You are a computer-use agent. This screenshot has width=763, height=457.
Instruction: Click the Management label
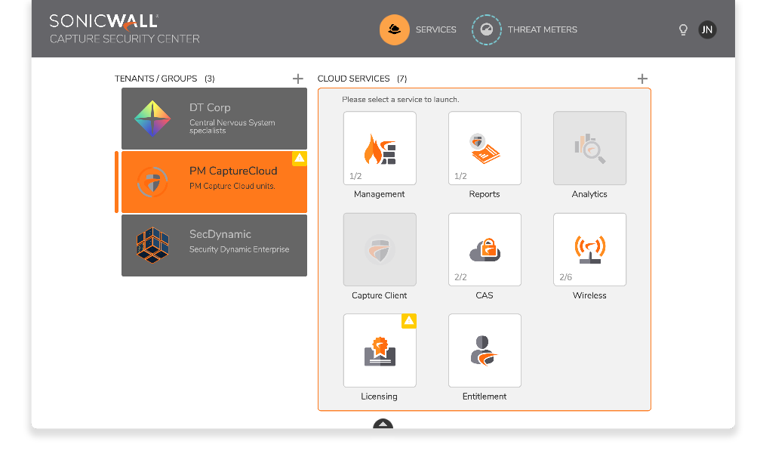pyautogui.click(x=380, y=194)
